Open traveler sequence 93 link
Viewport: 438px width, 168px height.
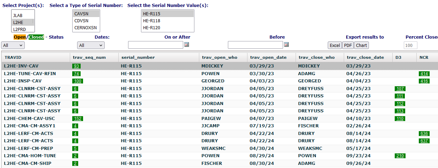76,66
